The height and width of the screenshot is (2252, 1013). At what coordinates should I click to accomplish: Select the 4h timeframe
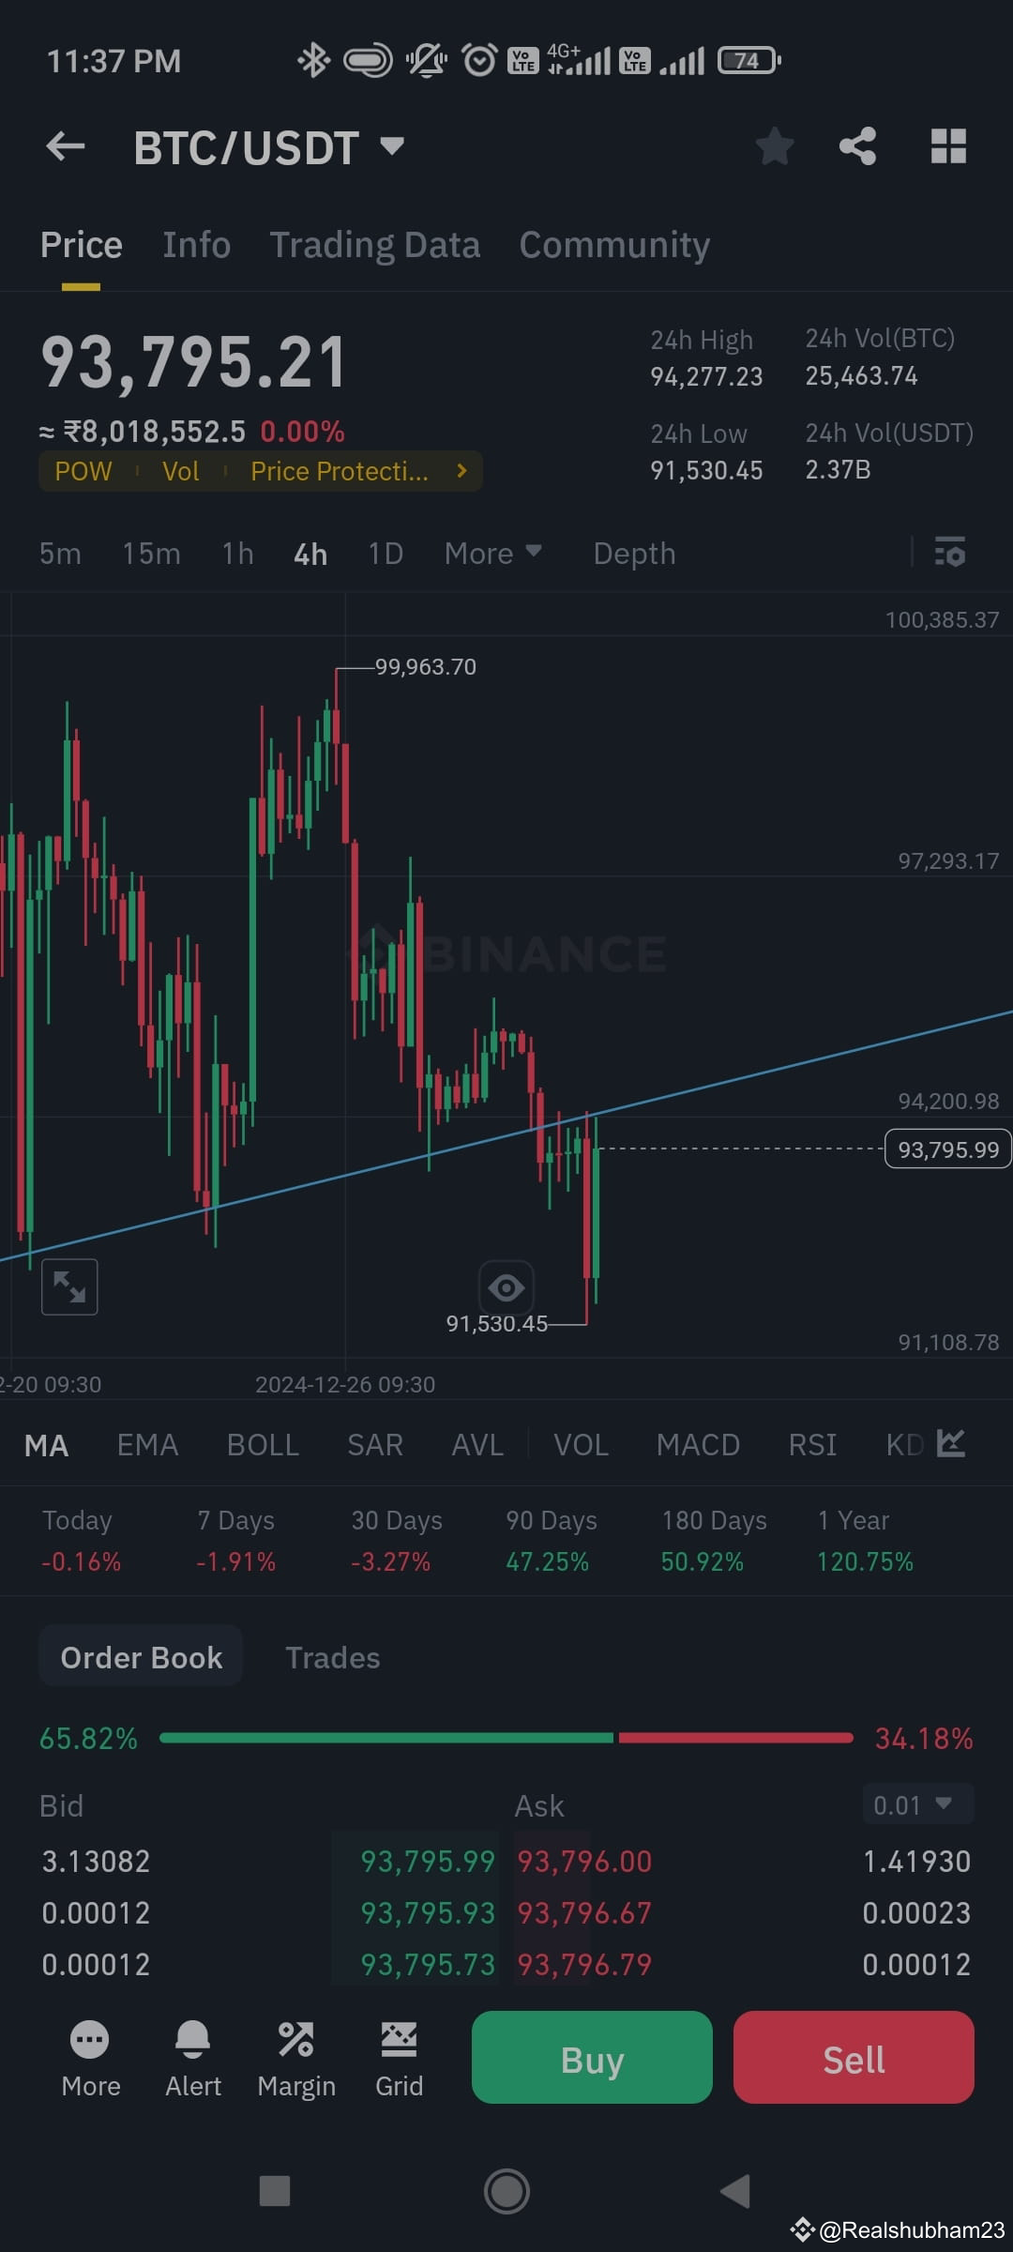(x=310, y=554)
